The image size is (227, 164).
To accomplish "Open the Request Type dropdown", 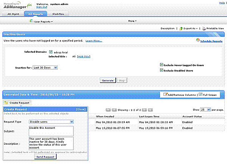I will click(51, 122).
